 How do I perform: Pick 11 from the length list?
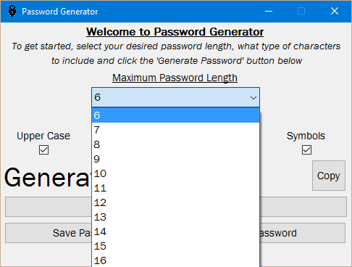point(175,188)
